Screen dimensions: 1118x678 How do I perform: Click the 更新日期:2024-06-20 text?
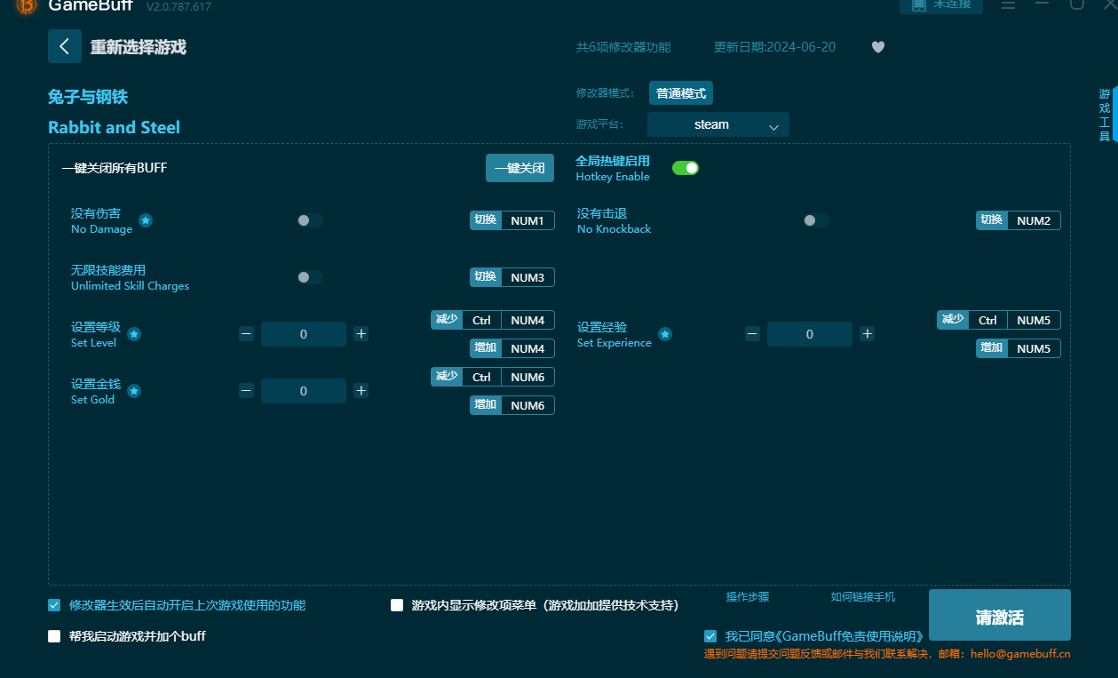774,47
